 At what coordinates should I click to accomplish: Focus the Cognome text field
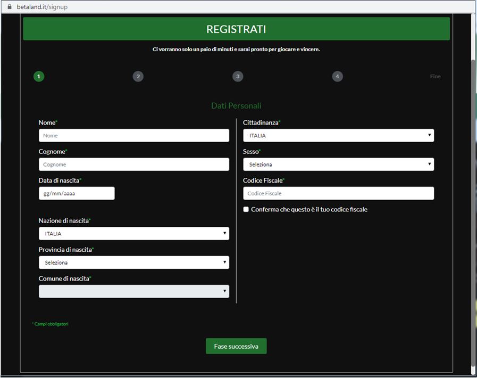[x=134, y=165]
